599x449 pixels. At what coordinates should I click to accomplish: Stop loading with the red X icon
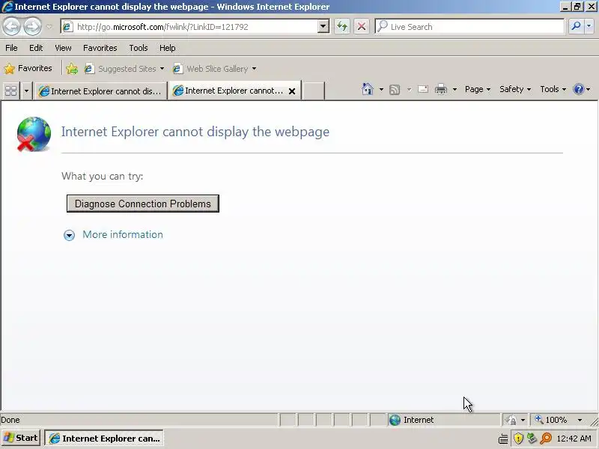coord(361,27)
